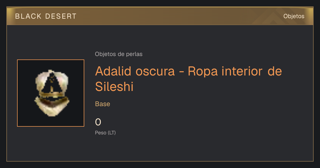The height and width of the screenshot is (168, 320).
Task: Click the armor item icon image
Action: (52, 93)
